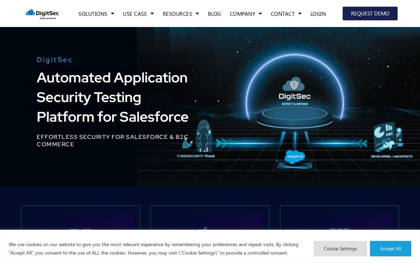Expand the SOLUTIONS dropdown arrow
The image size is (420, 263).
pos(112,14)
